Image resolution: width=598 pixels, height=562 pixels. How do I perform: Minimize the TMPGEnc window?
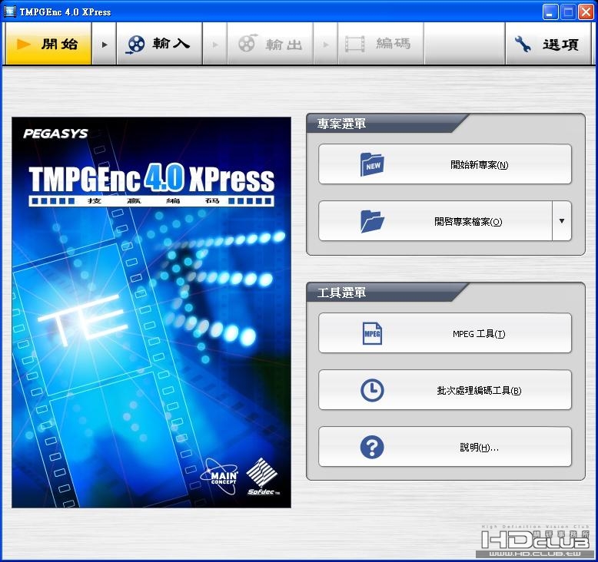click(x=550, y=12)
